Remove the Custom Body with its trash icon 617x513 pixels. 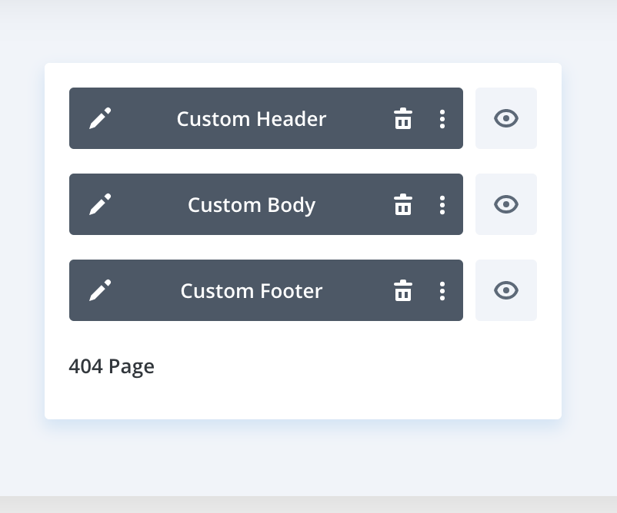tap(403, 204)
